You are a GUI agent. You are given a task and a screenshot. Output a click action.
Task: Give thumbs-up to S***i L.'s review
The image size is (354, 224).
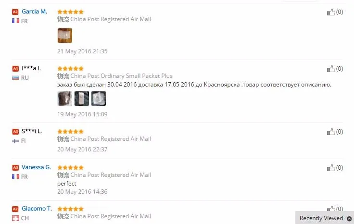331,132
